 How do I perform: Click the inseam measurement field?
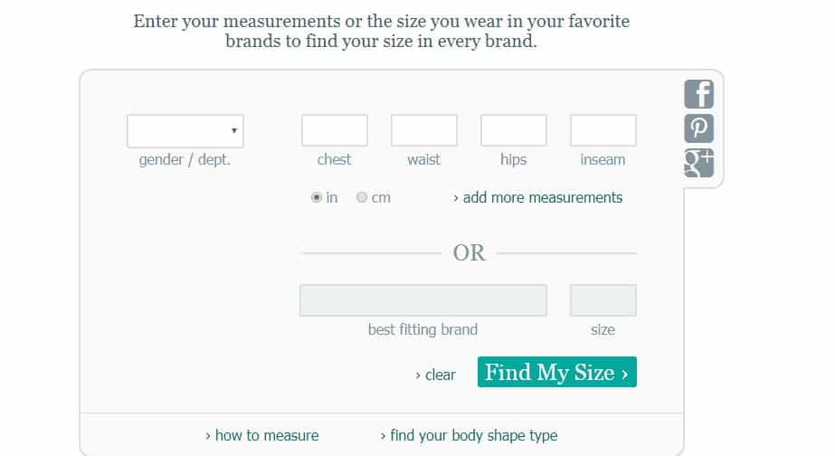coord(603,130)
